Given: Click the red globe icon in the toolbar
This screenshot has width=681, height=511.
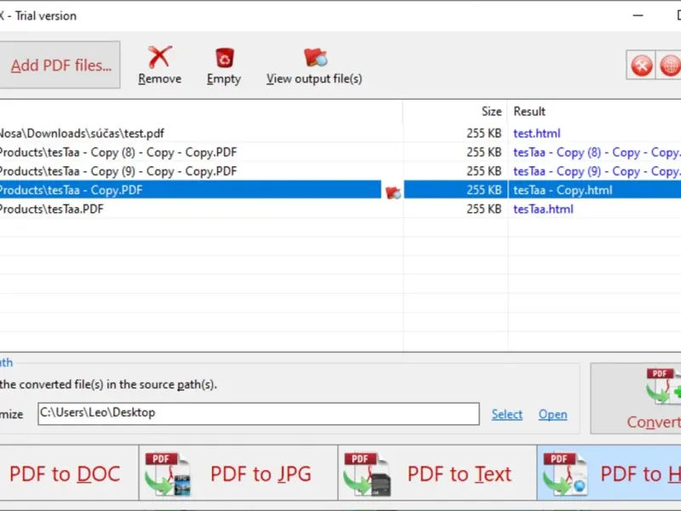Looking at the screenshot, I should 670,66.
